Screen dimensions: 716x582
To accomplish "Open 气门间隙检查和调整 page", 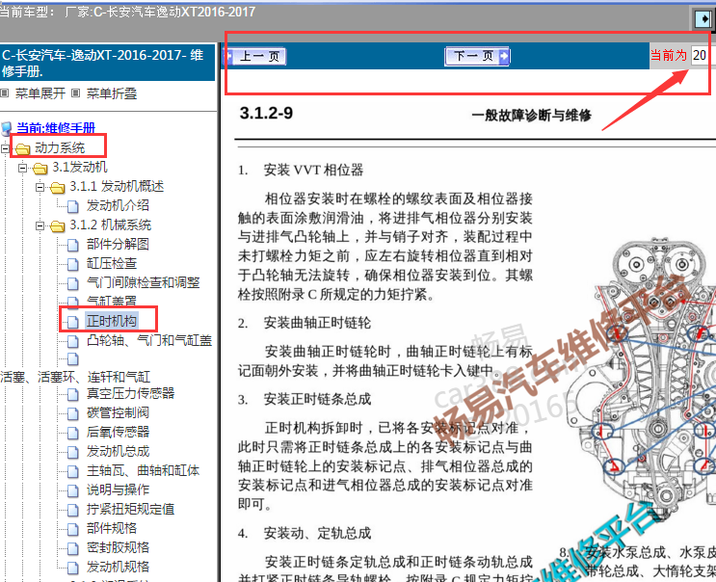I will [144, 282].
